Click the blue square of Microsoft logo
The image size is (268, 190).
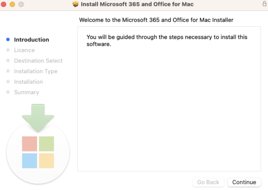click(x=30, y=161)
